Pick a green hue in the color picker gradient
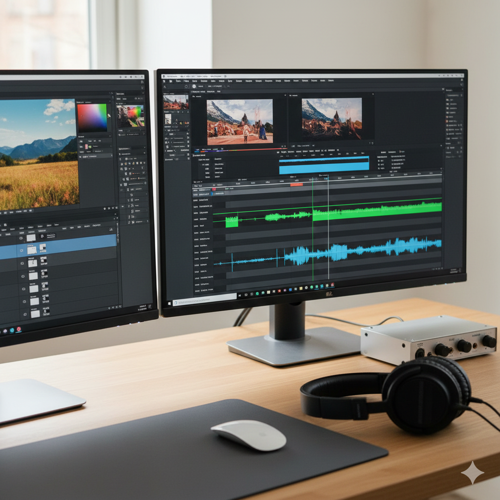500x500 pixels. (104, 107)
